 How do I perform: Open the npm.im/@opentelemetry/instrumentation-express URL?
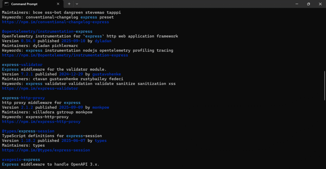tap(65, 55)
